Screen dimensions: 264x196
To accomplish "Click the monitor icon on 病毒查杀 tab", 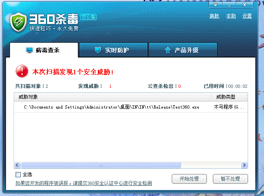I will pos(30,50).
